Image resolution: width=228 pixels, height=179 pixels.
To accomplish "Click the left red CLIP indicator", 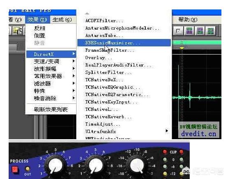I will click(165, 152).
